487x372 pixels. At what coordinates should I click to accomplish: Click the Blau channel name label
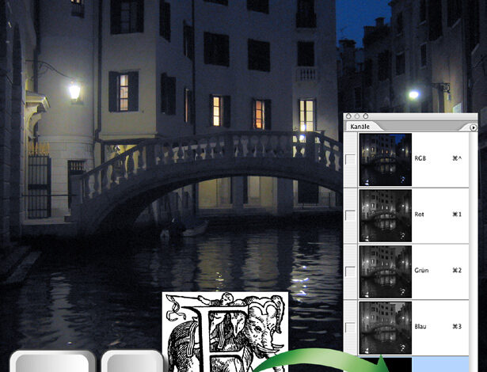[x=420, y=326]
